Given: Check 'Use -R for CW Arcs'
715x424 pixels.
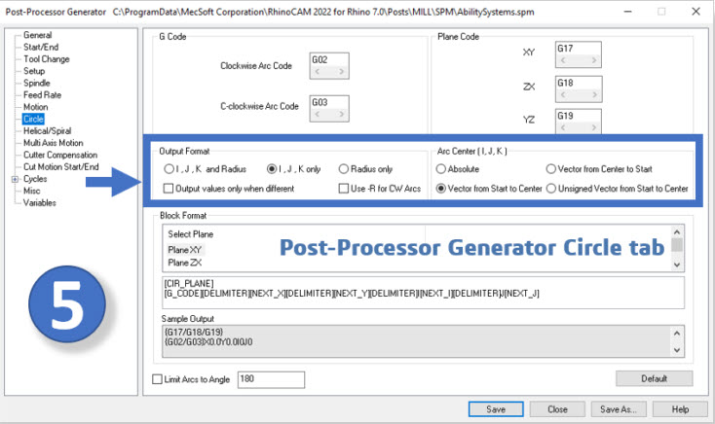Looking at the screenshot, I should 345,189.
